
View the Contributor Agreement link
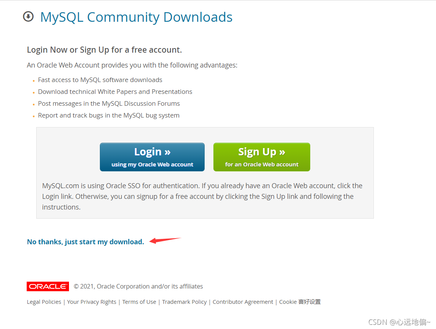point(243,302)
